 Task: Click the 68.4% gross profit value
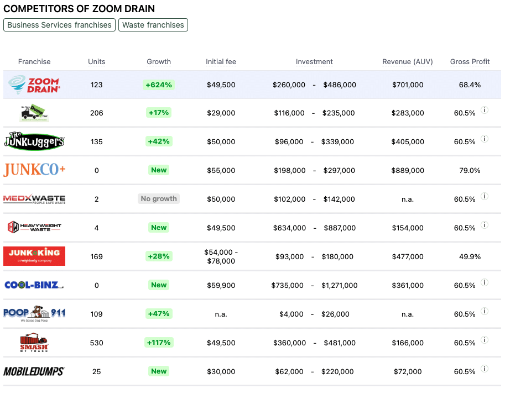point(470,85)
